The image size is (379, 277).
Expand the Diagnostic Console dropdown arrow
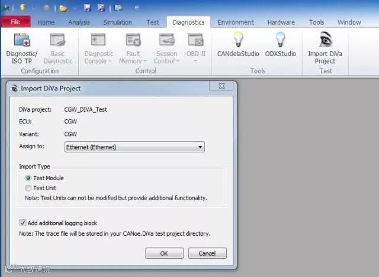(x=110, y=61)
